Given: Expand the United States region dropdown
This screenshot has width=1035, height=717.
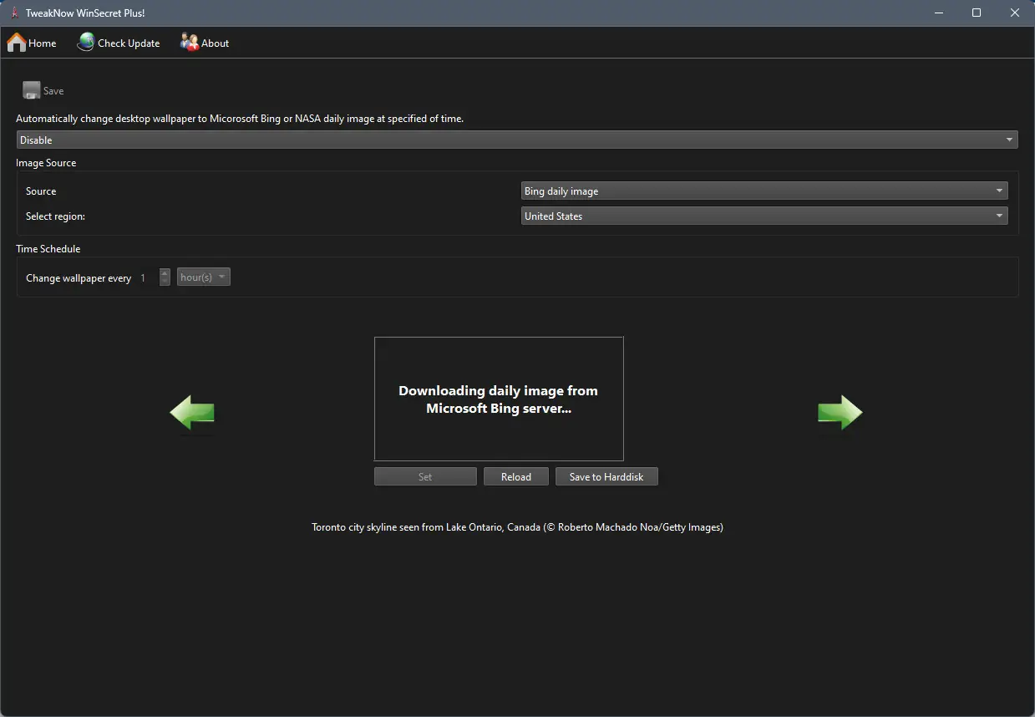Looking at the screenshot, I should pyautogui.click(x=764, y=216).
